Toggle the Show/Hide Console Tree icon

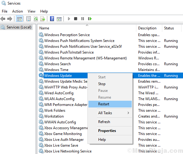[x=19, y=19]
